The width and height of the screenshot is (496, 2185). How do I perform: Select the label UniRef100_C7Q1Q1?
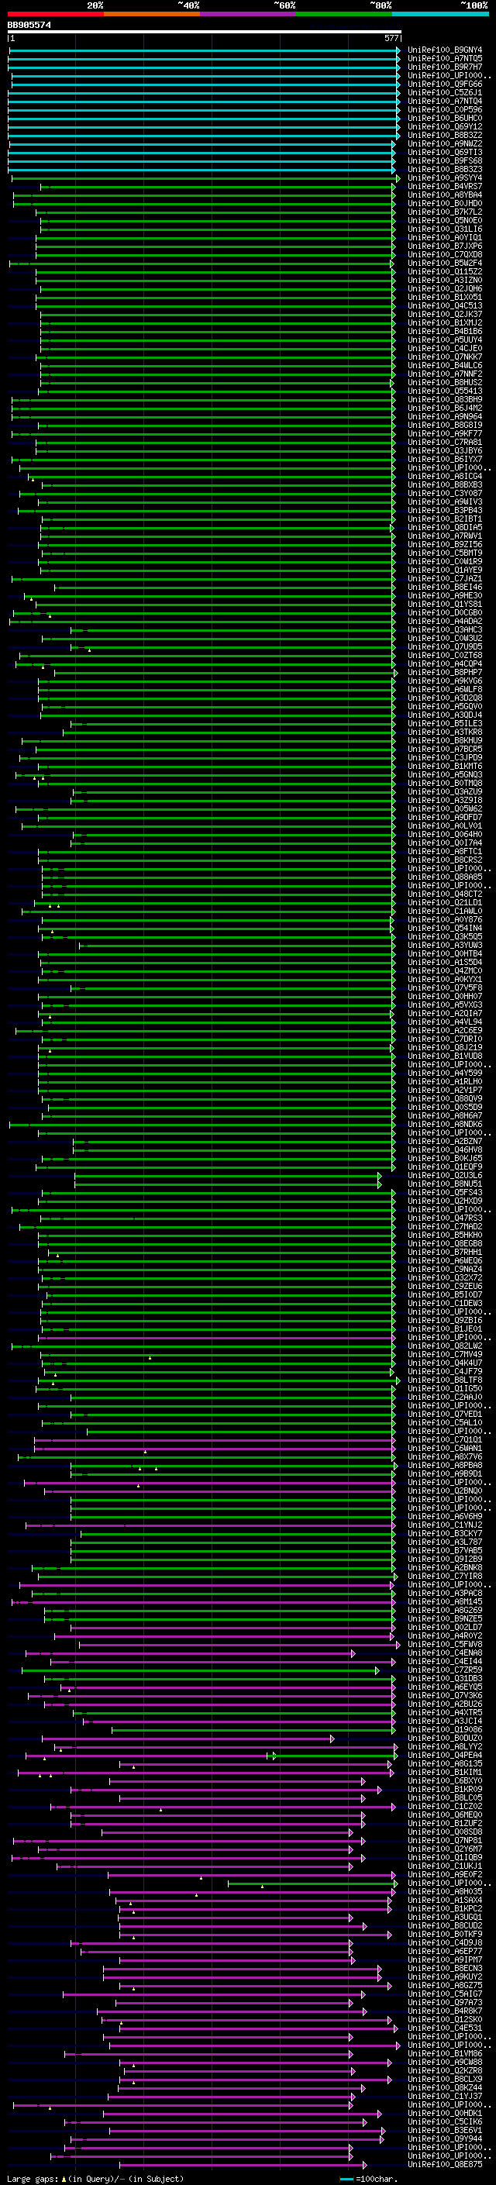pyautogui.click(x=444, y=1439)
